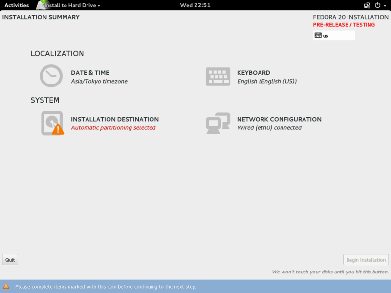
Task: Open the Date & Time clock icon
Action: 51,76
